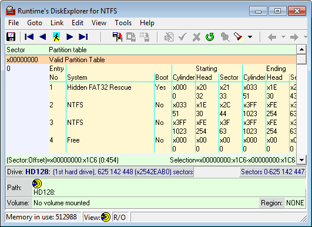312x227 pixels.
Task: Open the File menu
Action: (x=14, y=23)
